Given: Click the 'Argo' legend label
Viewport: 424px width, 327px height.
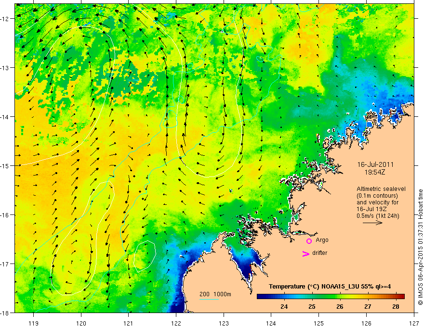Looking at the screenshot, I should pyautogui.click(x=322, y=240).
